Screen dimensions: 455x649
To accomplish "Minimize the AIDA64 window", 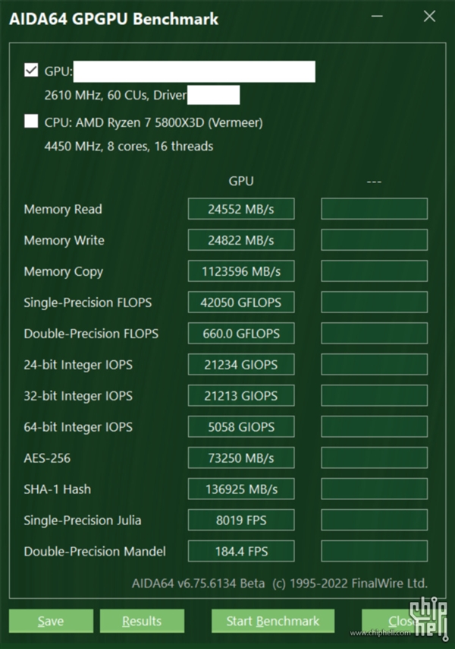I will click(377, 16).
